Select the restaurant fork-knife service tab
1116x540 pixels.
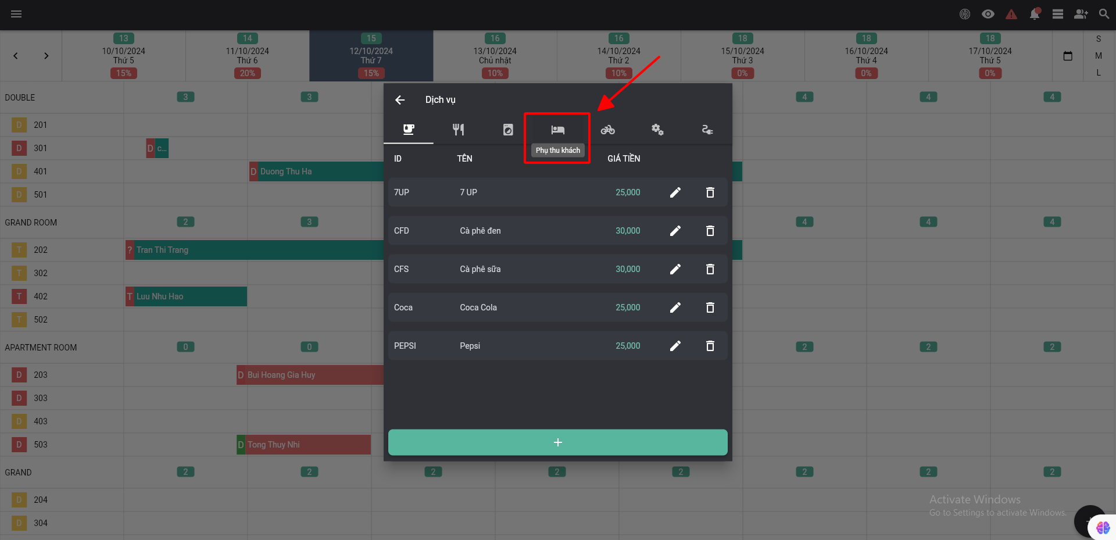[x=459, y=129]
